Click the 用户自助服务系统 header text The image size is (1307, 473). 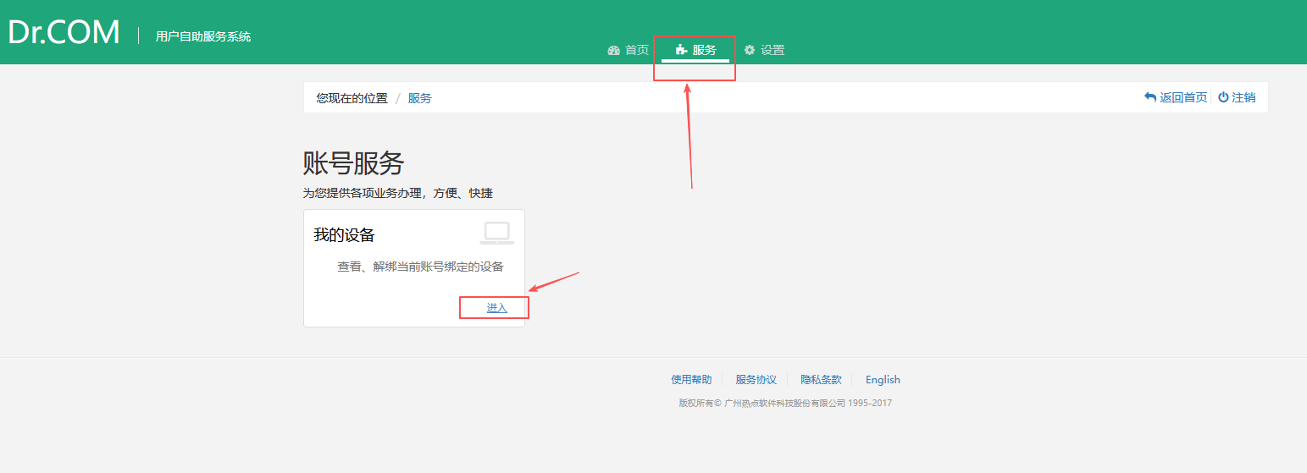(203, 36)
